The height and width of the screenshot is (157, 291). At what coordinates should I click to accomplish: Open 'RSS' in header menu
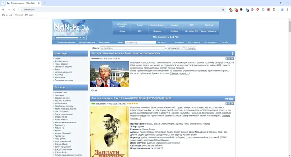[192, 25]
